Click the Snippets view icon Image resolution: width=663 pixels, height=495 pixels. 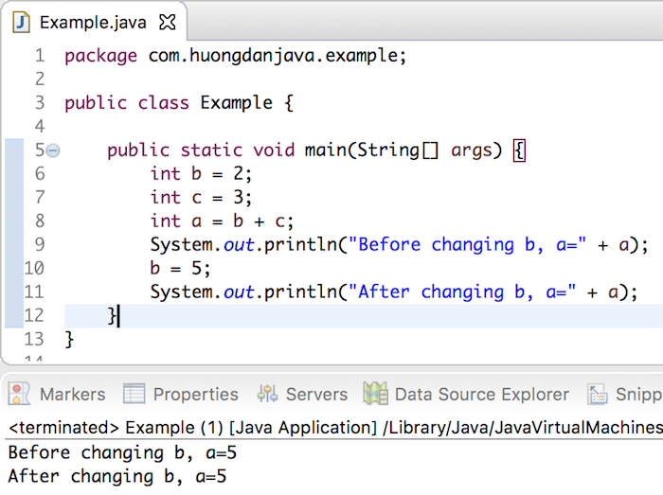coord(598,395)
